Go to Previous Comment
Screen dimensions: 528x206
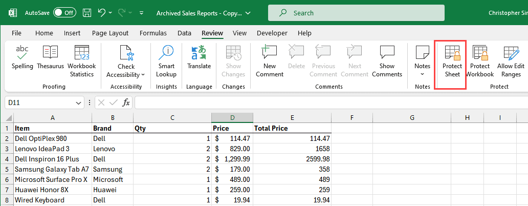323,61
